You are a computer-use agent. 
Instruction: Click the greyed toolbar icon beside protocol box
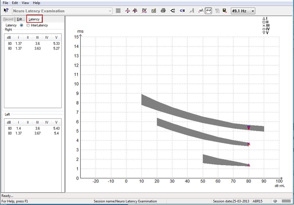pos(118,11)
